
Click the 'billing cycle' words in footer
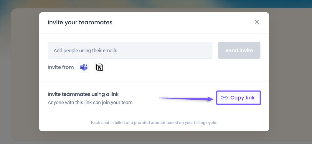pyautogui.click(x=205, y=123)
